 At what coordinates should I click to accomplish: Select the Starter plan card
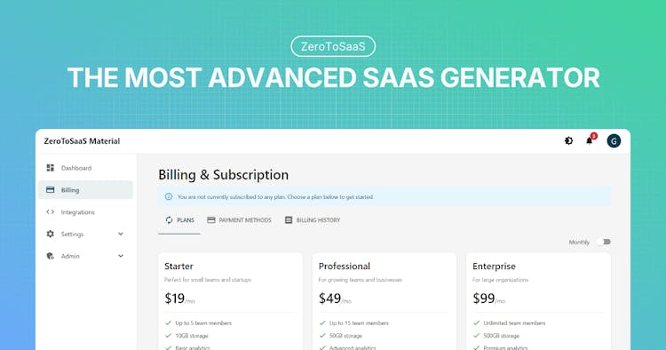pos(230,301)
